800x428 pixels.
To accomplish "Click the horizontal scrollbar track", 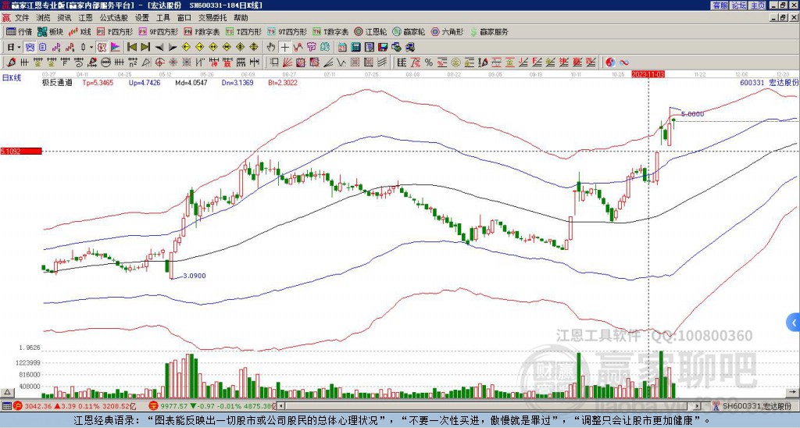I will click(490, 406).
